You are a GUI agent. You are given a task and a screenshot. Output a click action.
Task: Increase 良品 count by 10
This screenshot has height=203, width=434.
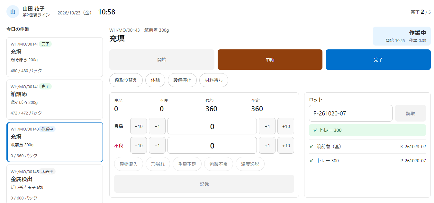(286, 126)
